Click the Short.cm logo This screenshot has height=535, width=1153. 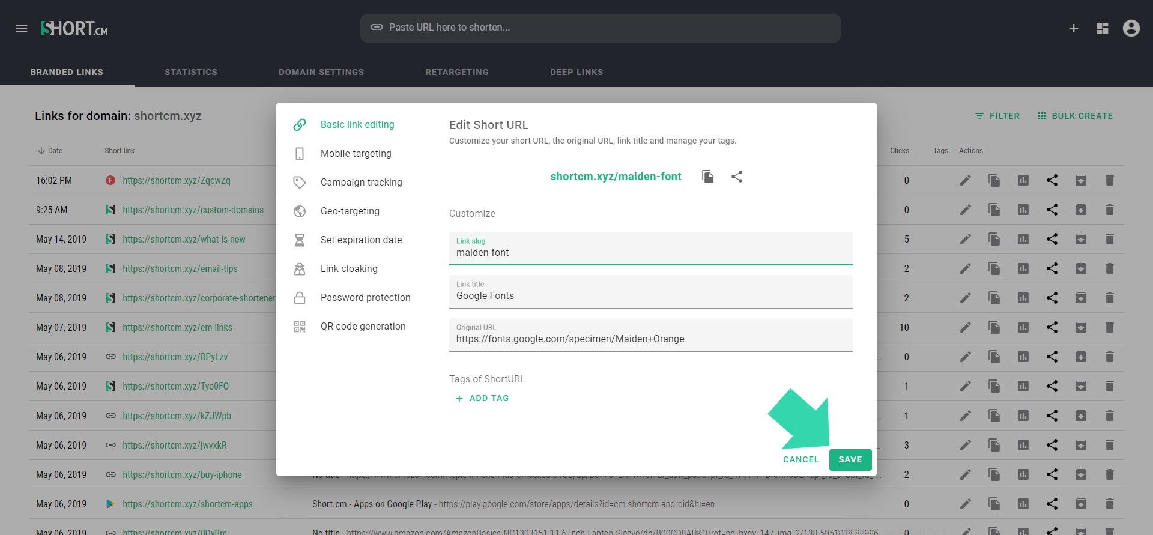click(74, 28)
